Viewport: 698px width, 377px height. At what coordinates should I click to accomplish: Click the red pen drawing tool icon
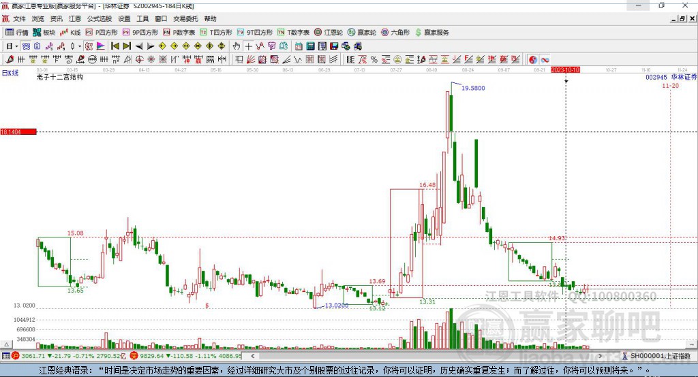click(10, 60)
